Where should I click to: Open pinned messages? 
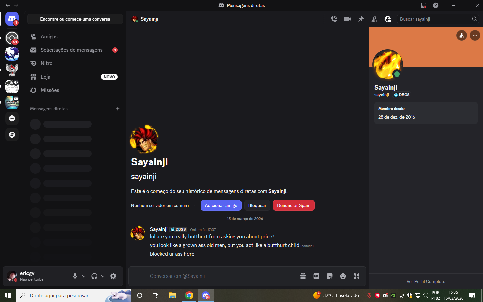click(x=361, y=19)
